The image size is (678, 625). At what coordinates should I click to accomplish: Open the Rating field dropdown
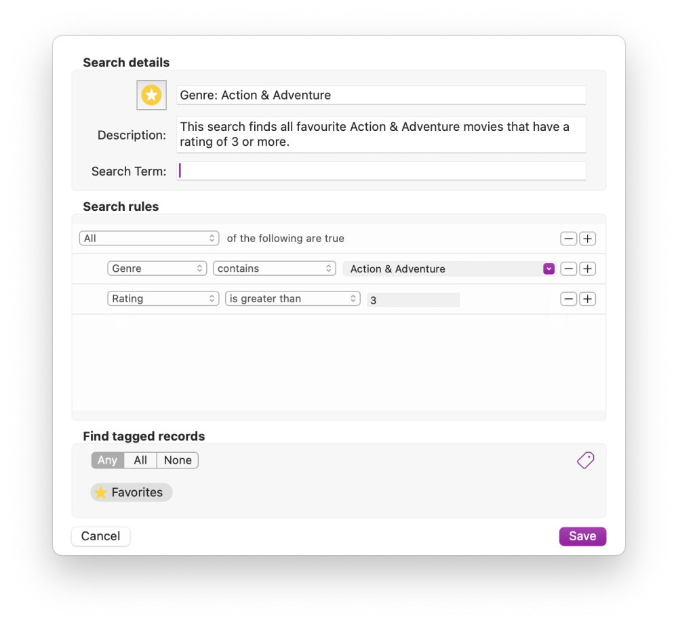coord(163,298)
